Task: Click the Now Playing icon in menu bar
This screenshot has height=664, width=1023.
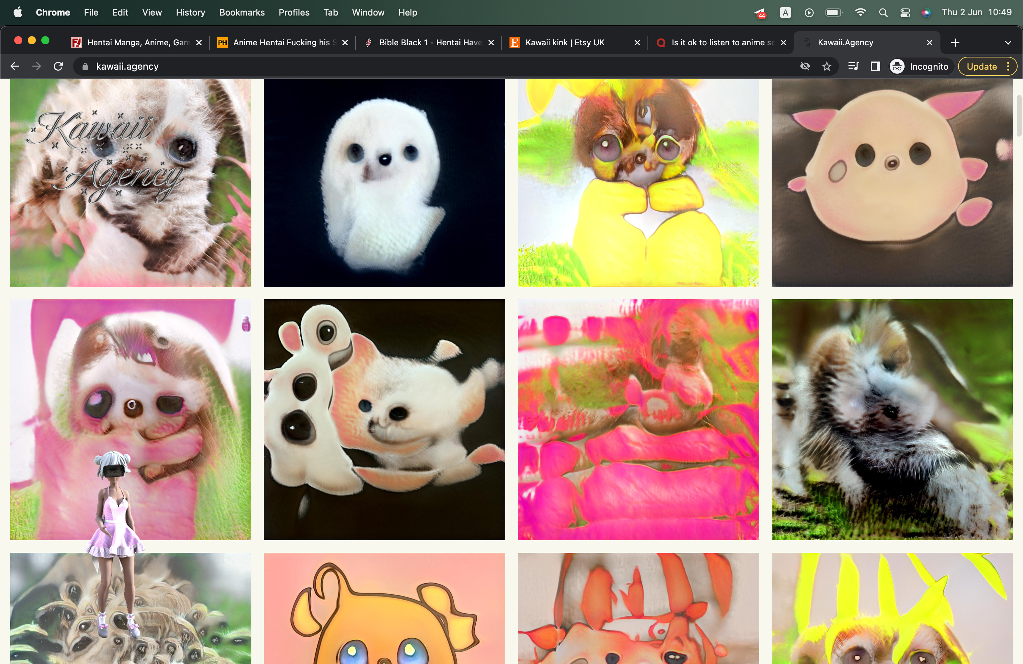Action: pos(809,13)
